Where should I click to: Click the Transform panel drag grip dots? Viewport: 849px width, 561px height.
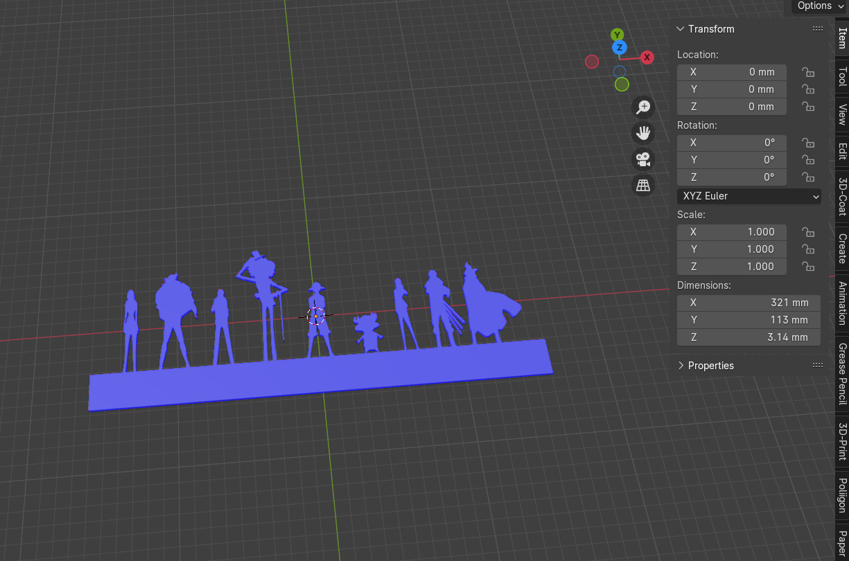coord(817,29)
